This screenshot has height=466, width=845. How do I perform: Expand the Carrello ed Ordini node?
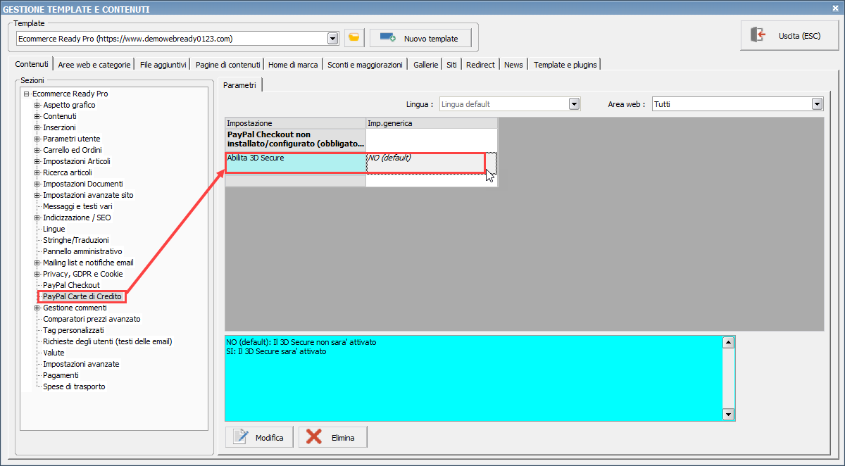click(x=37, y=150)
